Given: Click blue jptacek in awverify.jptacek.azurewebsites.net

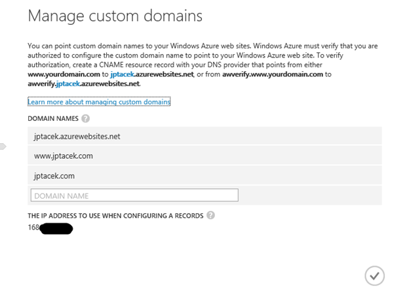Looking at the screenshot, I should click(x=68, y=84).
